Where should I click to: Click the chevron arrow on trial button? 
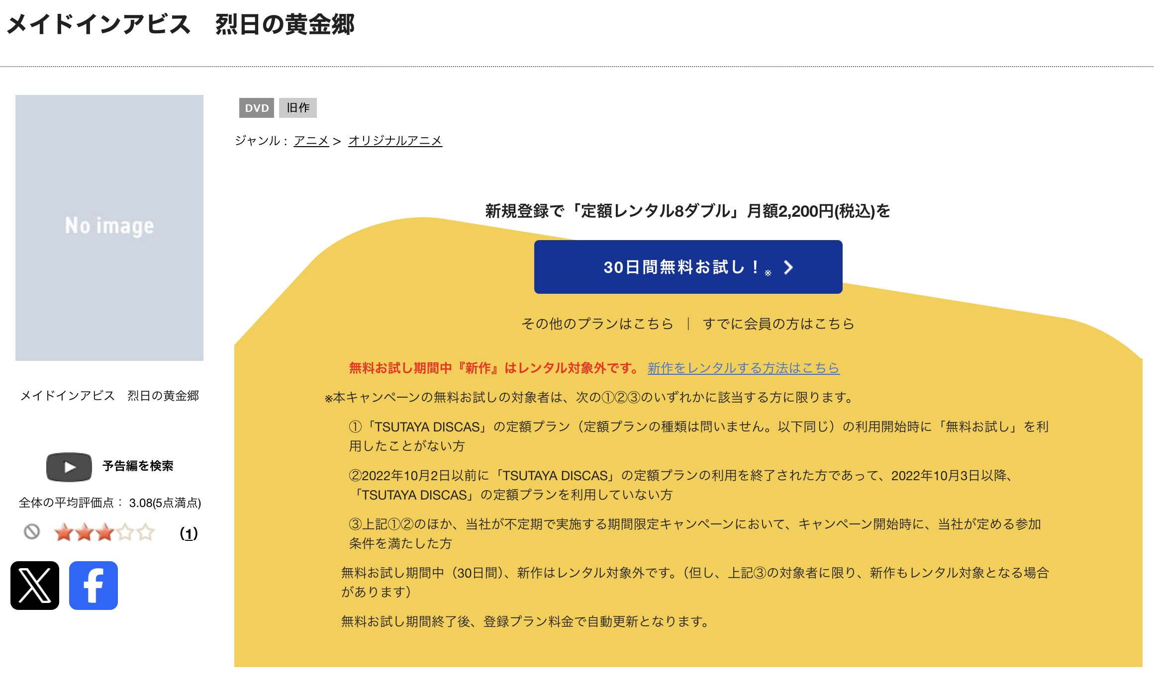coord(788,267)
